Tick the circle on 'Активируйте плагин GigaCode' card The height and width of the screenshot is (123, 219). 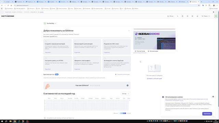(105, 58)
